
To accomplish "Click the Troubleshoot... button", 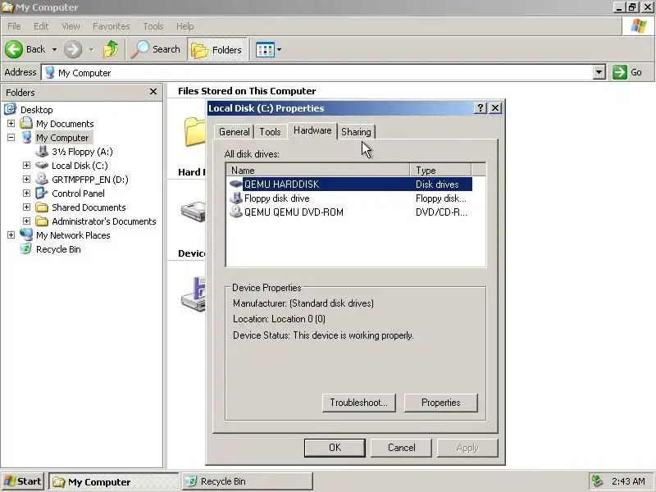I will click(x=359, y=403).
